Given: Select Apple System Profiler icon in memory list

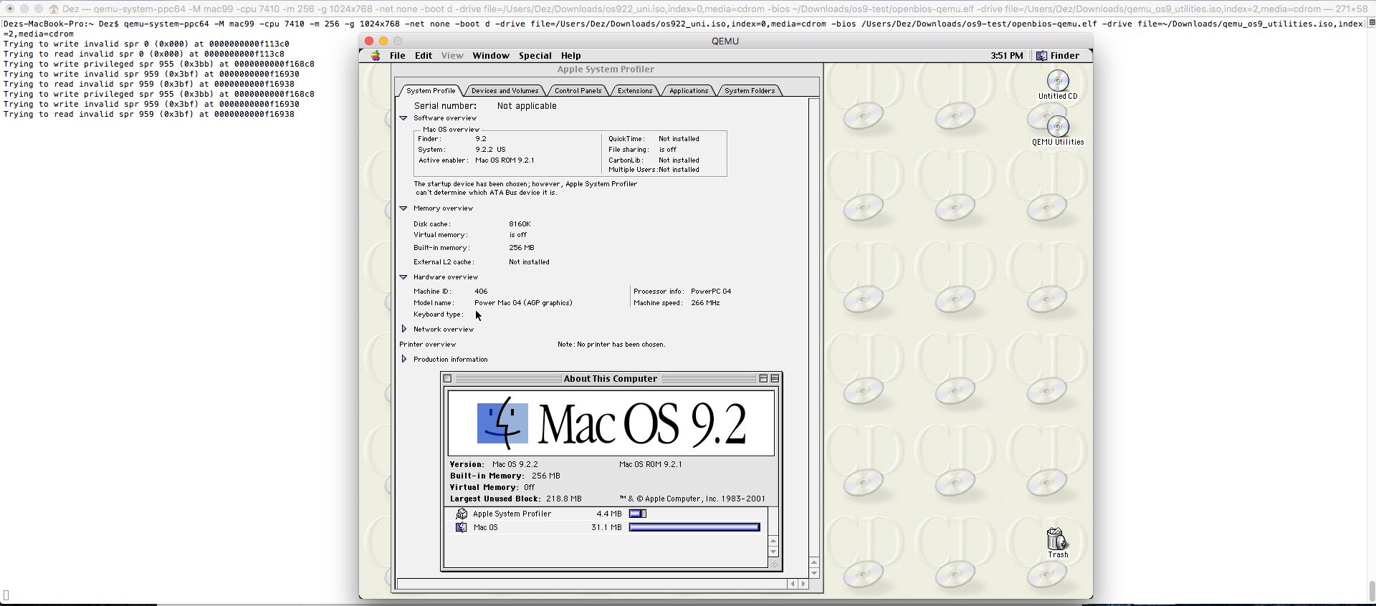Looking at the screenshot, I should tap(462, 514).
